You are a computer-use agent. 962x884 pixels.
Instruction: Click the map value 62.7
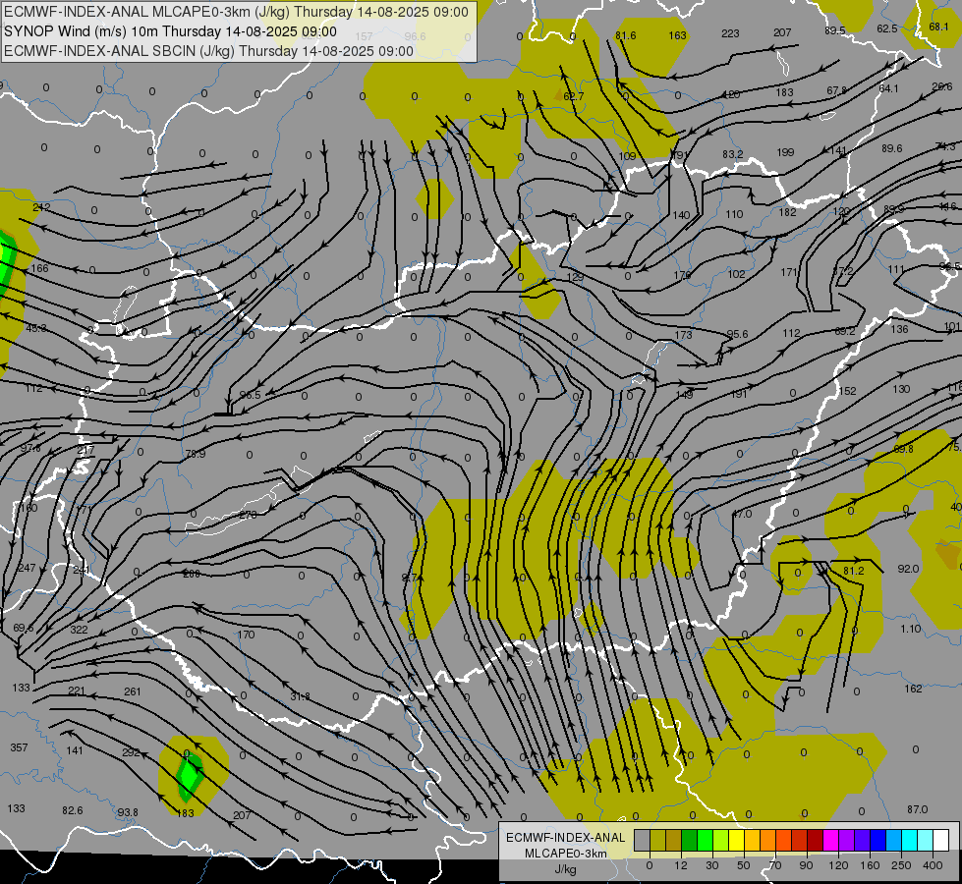click(x=574, y=96)
